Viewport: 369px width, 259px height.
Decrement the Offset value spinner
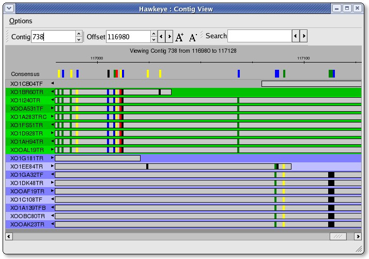153,40
